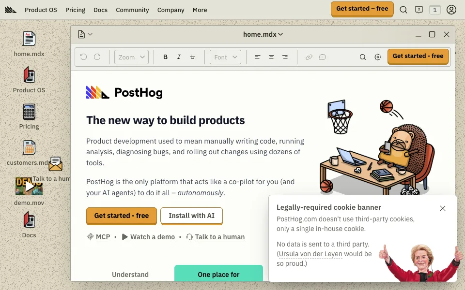Click the insert link icon in toolbar
465x290 pixels.
pyautogui.click(x=309, y=57)
